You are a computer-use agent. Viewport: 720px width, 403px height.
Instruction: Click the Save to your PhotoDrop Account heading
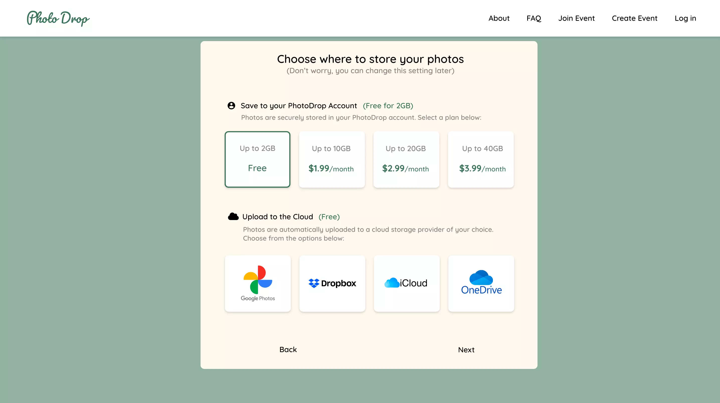pos(299,106)
